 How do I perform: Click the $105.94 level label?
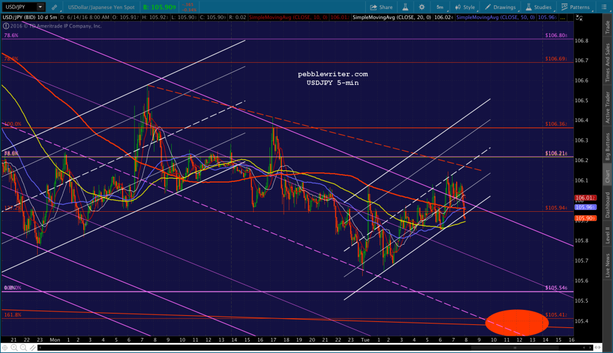point(556,208)
